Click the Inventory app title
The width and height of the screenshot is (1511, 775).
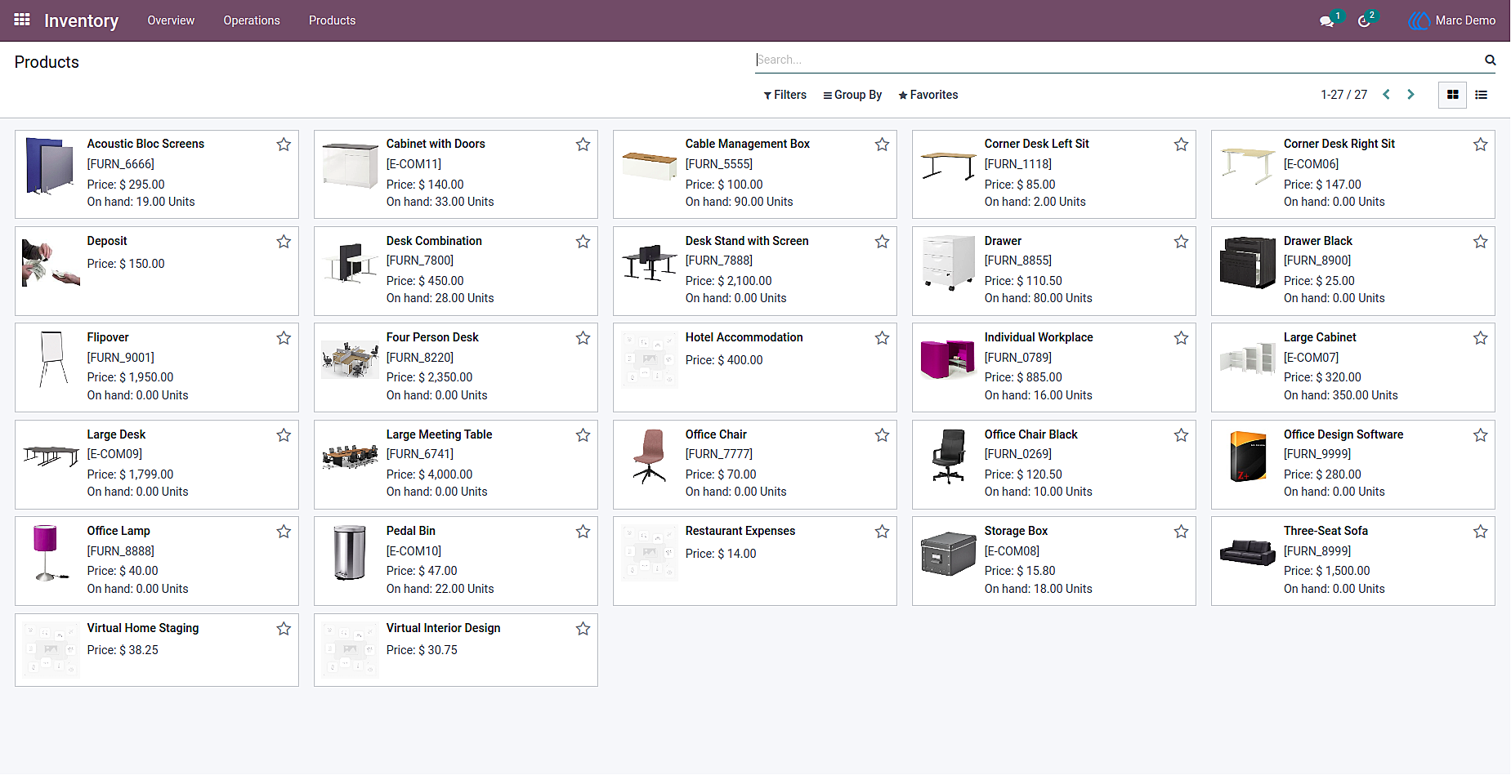81,20
